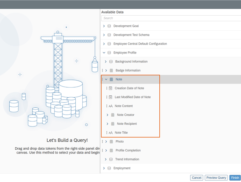
Task: Click the drag handle beside Note Title
Action: (x=107, y=133)
